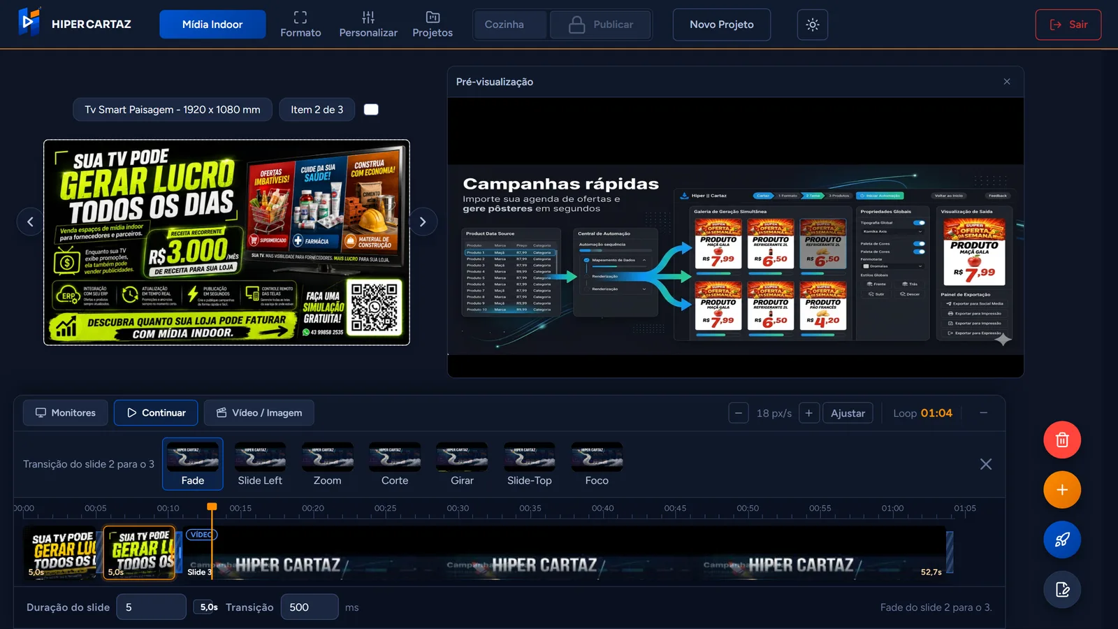Toggle the light theme sun icon
The image size is (1118, 629).
[813, 24]
